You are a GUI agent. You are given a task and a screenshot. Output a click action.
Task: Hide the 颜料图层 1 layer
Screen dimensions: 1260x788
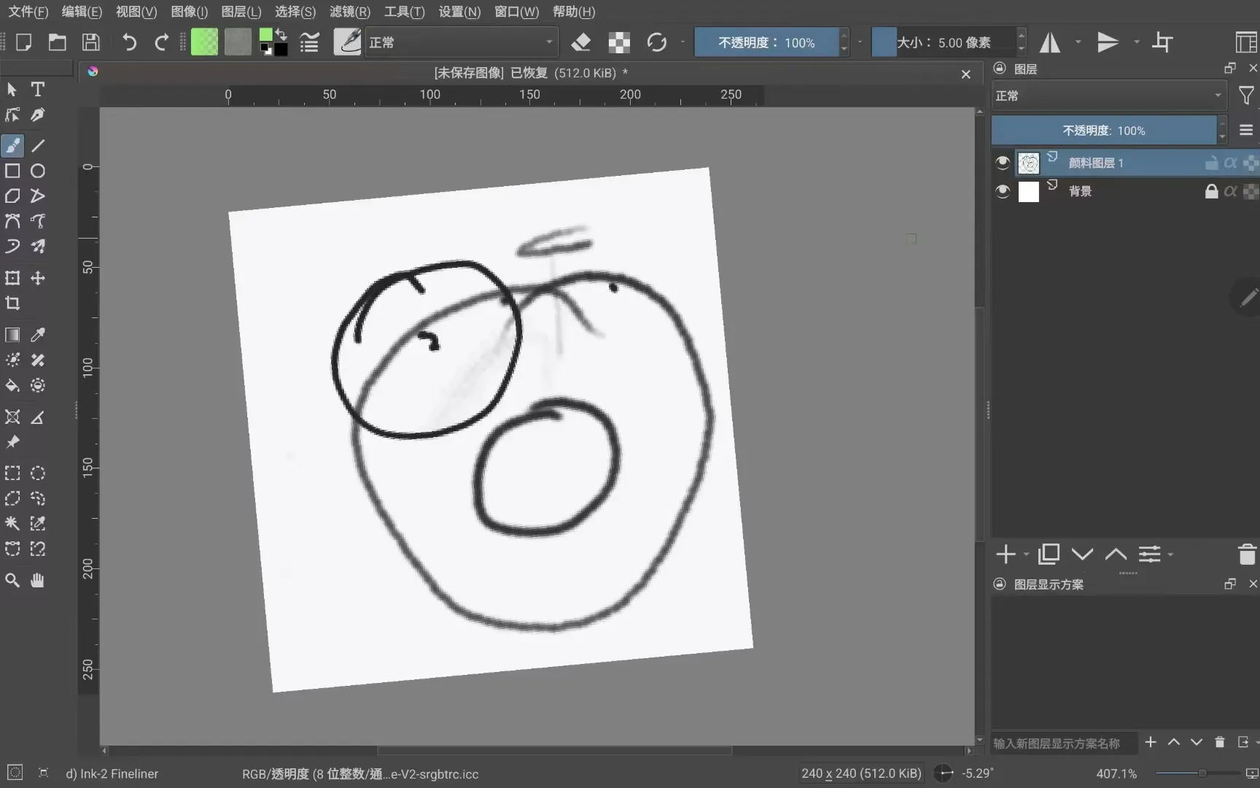point(1003,163)
